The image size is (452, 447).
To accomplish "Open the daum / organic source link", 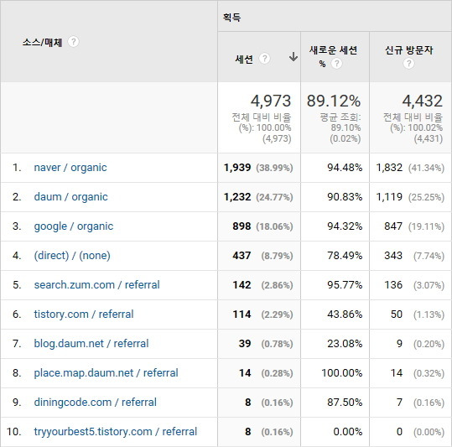I will coord(71,197).
